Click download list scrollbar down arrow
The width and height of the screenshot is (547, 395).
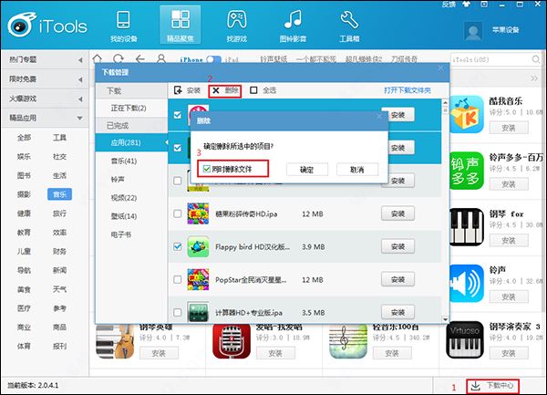point(445,319)
